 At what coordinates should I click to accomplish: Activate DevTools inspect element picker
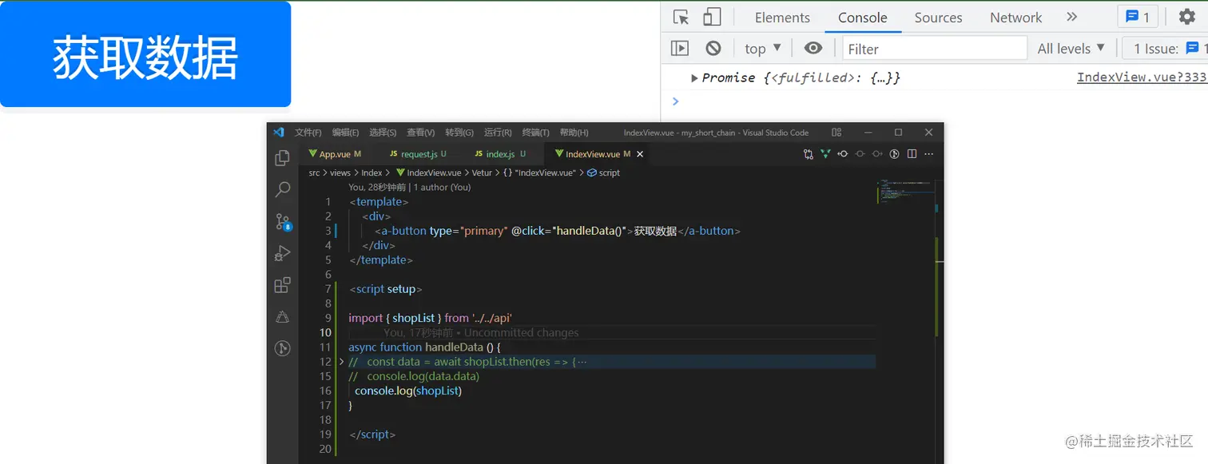681,18
